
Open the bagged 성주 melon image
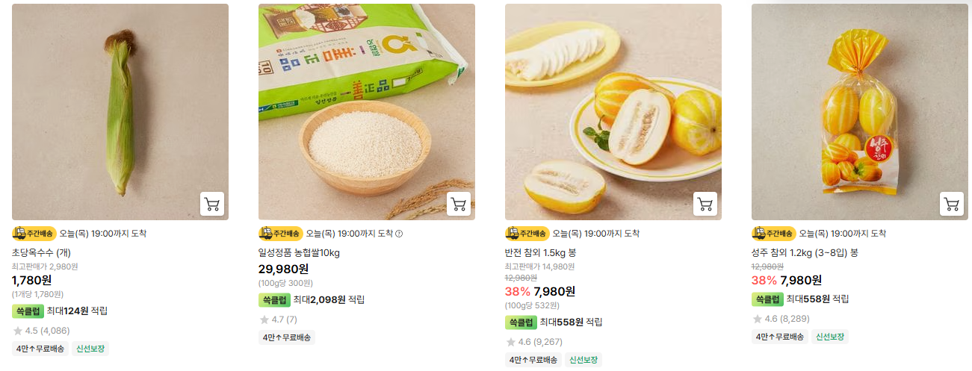coord(860,112)
